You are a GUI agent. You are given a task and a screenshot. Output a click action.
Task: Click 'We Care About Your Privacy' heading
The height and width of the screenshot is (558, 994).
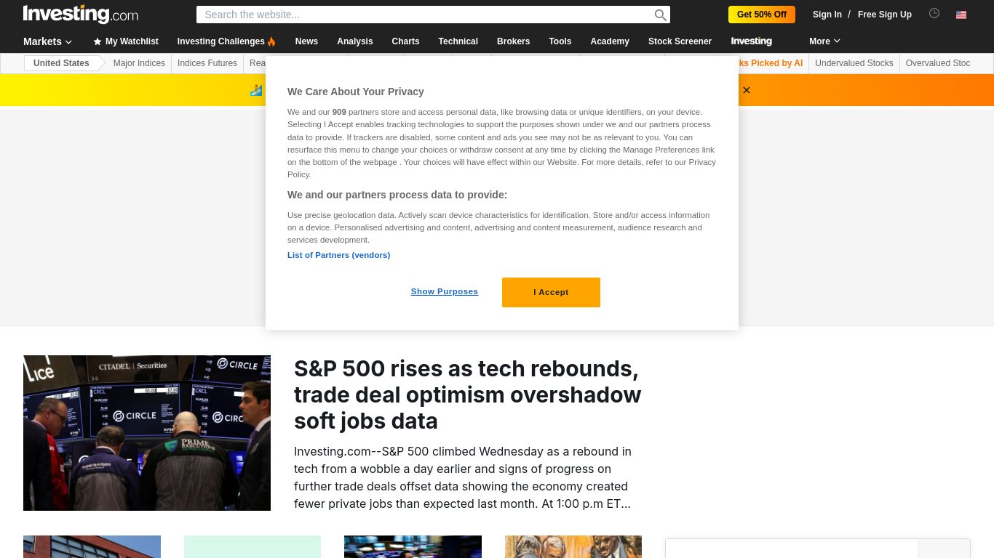click(355, 92)
